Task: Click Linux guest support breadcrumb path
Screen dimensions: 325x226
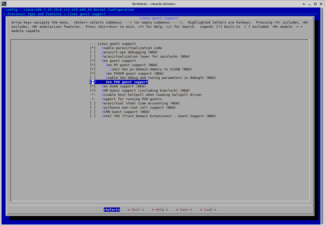Action: (x=87, y=14)
